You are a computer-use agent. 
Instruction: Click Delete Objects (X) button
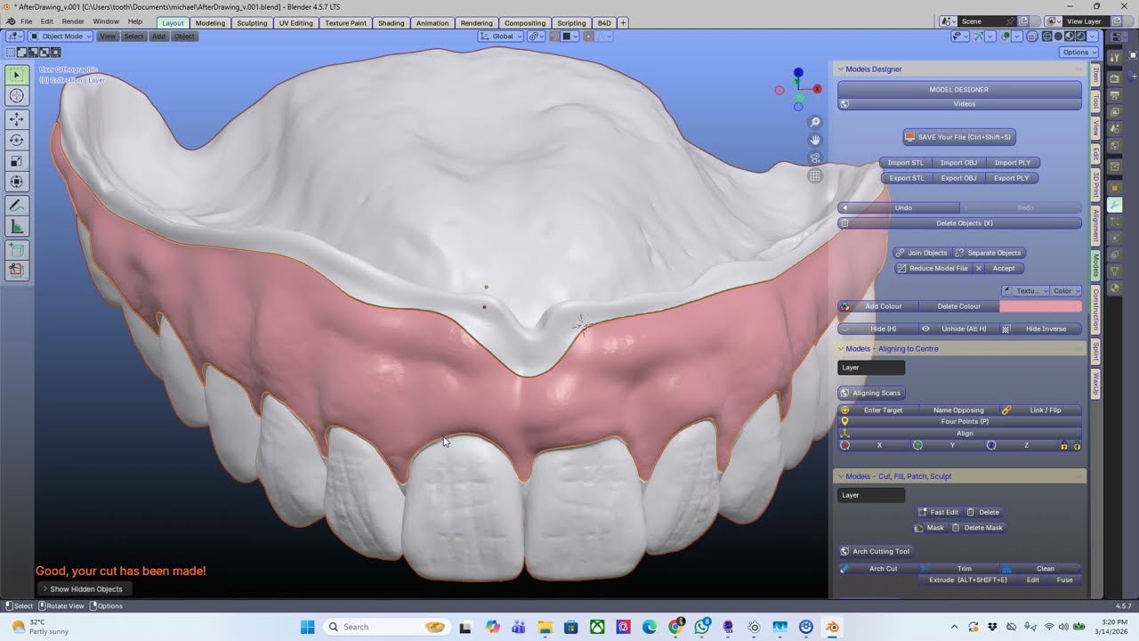point(959,223)
